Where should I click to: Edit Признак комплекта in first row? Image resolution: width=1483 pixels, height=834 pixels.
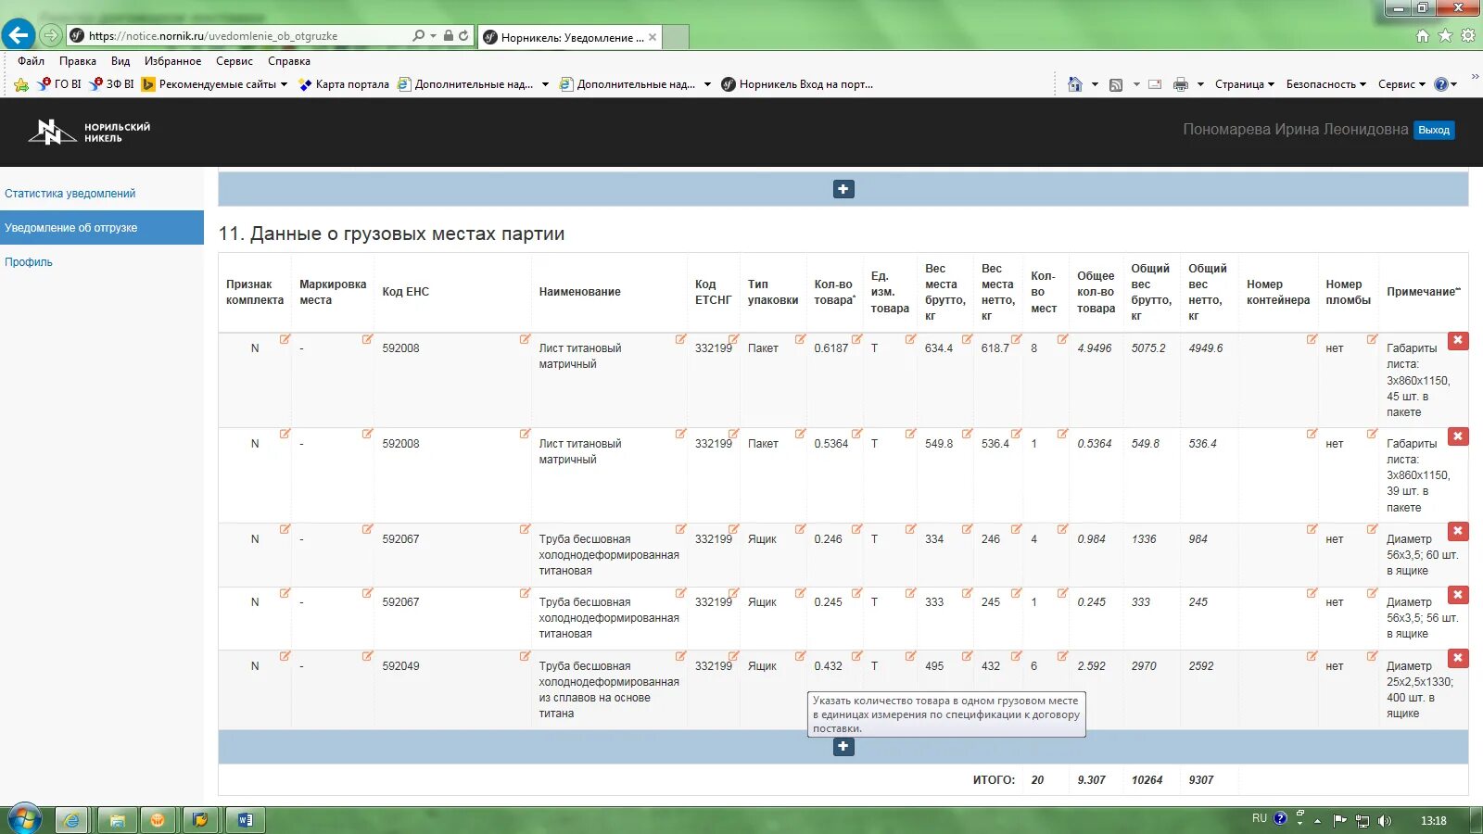coord(285,339)
